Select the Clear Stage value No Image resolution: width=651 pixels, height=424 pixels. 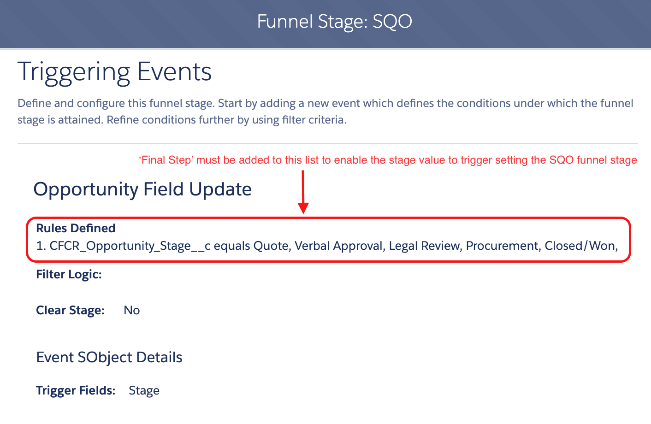[x=131, y=310]
